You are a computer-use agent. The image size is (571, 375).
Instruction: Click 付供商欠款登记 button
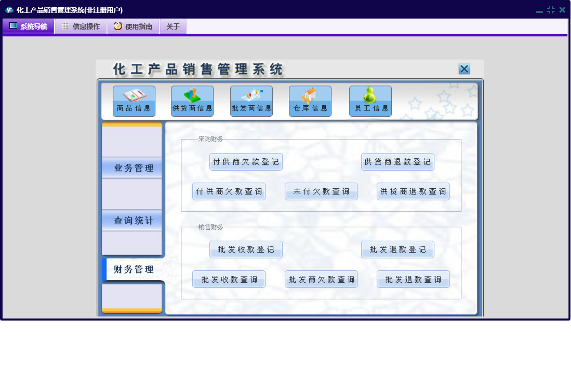pyautogui.click(x=246, y=162)
